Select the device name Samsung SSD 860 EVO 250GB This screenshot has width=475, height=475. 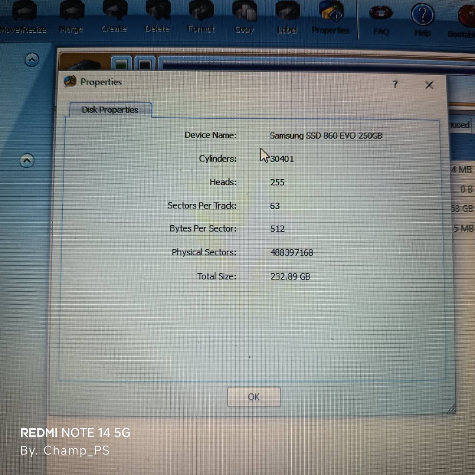326,136
